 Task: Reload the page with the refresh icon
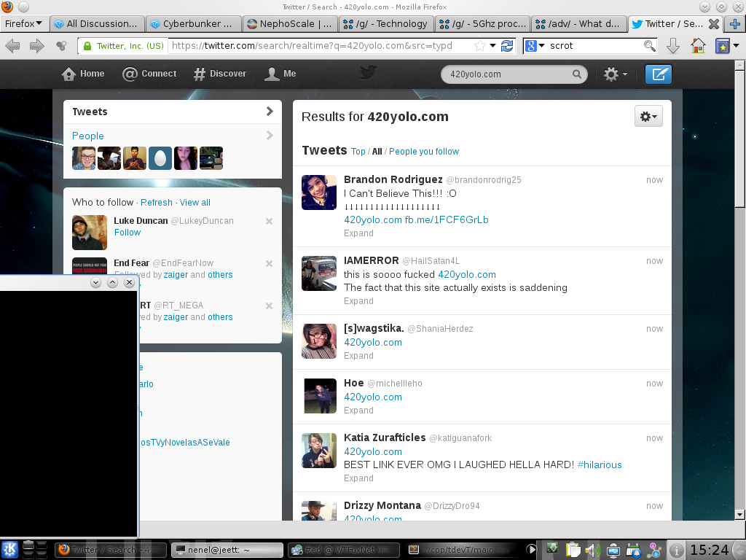[x=507, y=46]
